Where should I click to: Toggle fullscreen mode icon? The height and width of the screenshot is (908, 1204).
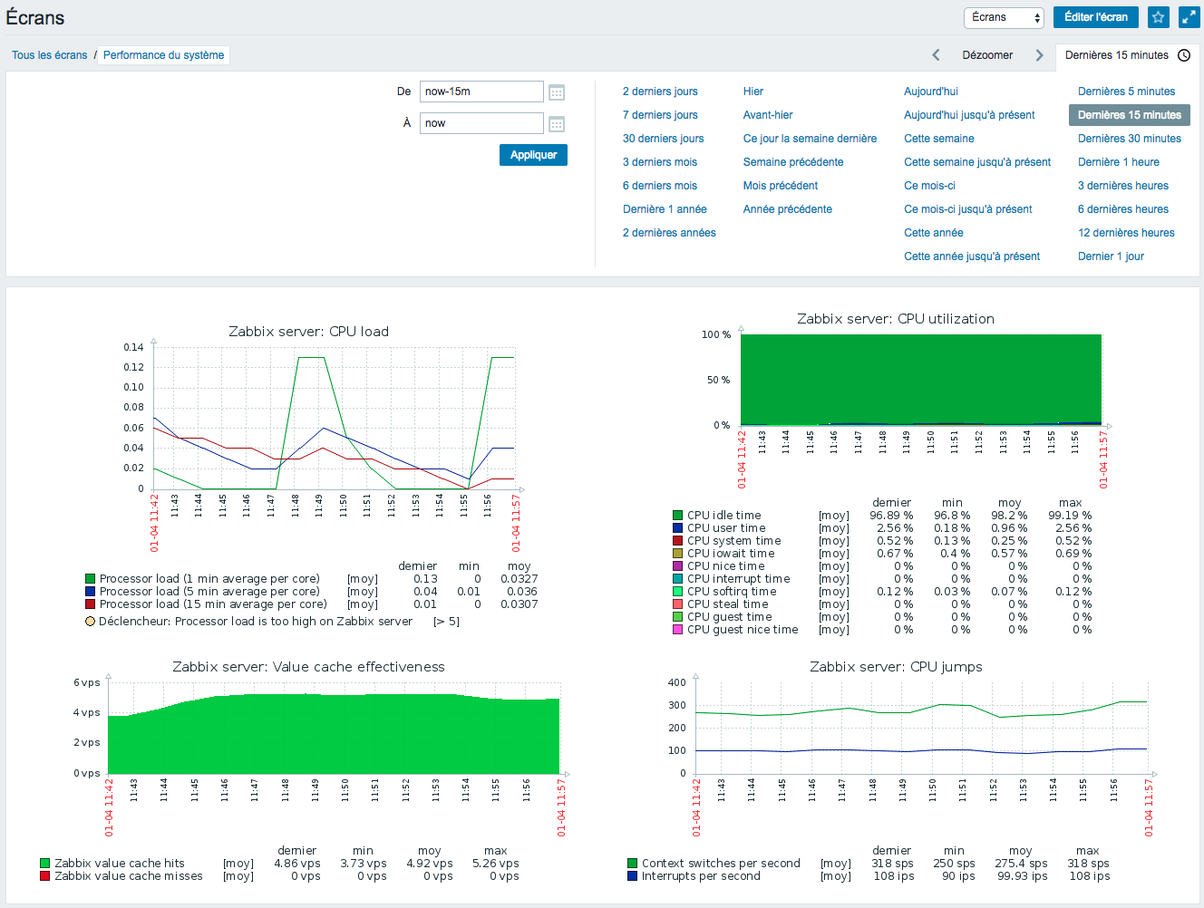[1189, 17]
